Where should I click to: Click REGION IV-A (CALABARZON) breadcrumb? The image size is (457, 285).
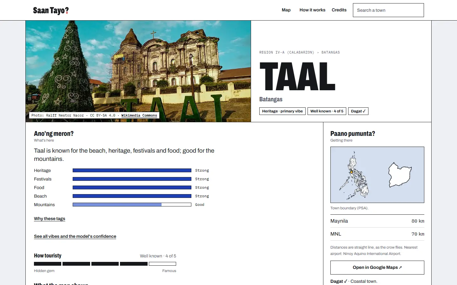click(x=287, y=53)
